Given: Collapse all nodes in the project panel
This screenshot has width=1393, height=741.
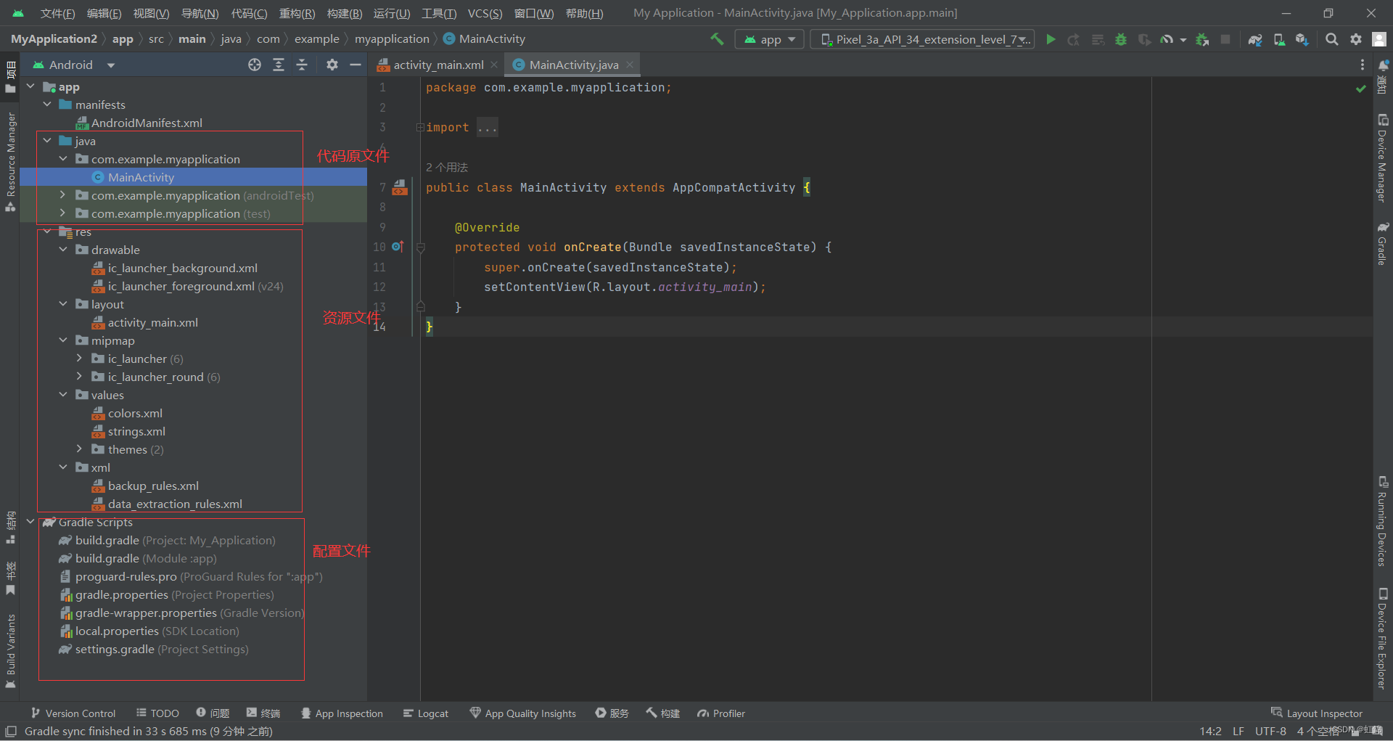Looking at the screenshot, I should point(302,65).
